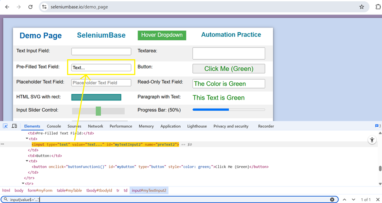Select the button myButton DOM line
This screenshot has width=382, height=203.
click(x=150, y=167)
